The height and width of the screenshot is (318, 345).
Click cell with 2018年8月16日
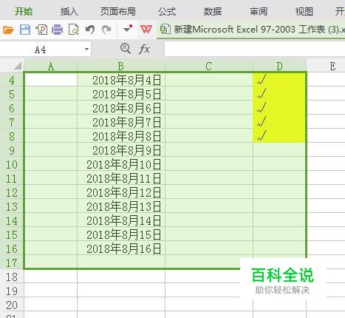point(121,249)
